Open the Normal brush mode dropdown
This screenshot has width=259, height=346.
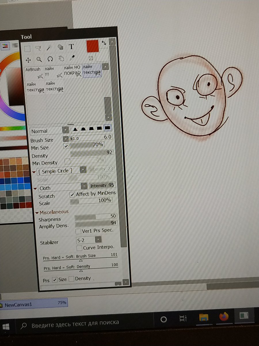[65, 130]
